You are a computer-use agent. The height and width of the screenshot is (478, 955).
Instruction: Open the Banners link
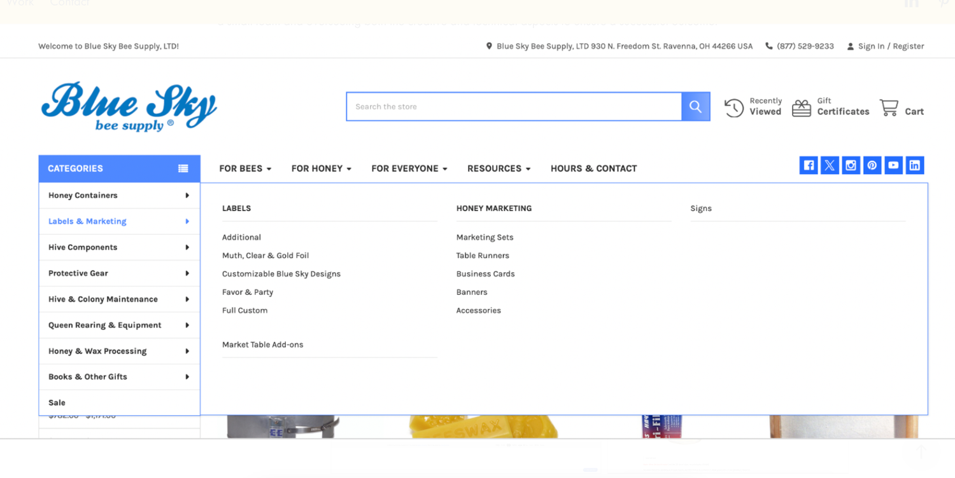tap(472, 292)
